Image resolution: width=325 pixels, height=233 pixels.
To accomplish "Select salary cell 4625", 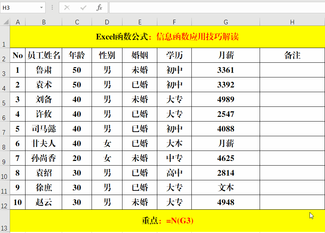I will coord(226,158).
